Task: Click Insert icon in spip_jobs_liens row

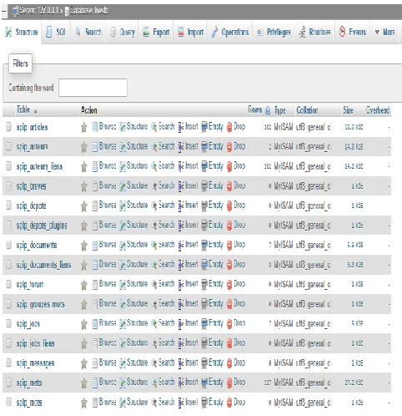Action: click(181, 343)
